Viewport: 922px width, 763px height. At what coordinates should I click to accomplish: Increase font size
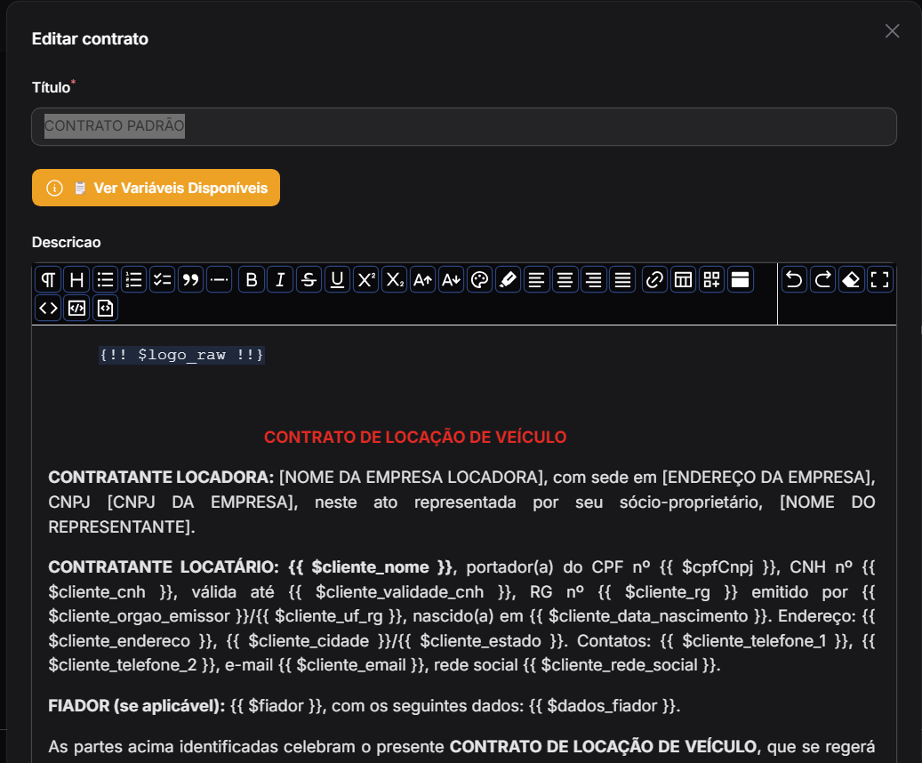click(423, 279)
